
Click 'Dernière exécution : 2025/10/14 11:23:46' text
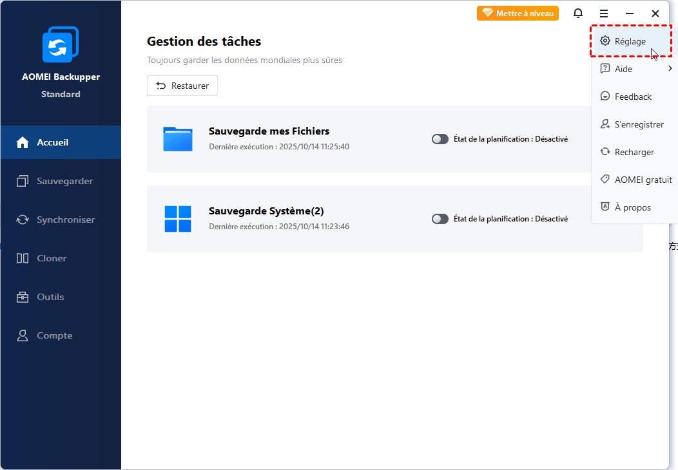click(279, 227)
